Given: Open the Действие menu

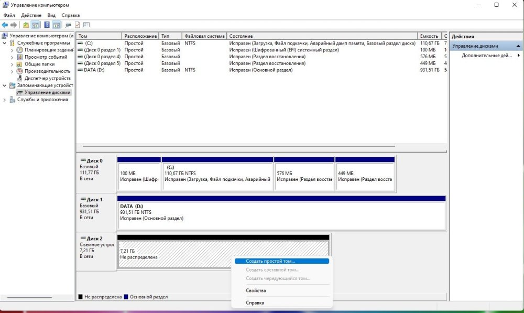Looking at the screenshot, I should pos(31,15).
